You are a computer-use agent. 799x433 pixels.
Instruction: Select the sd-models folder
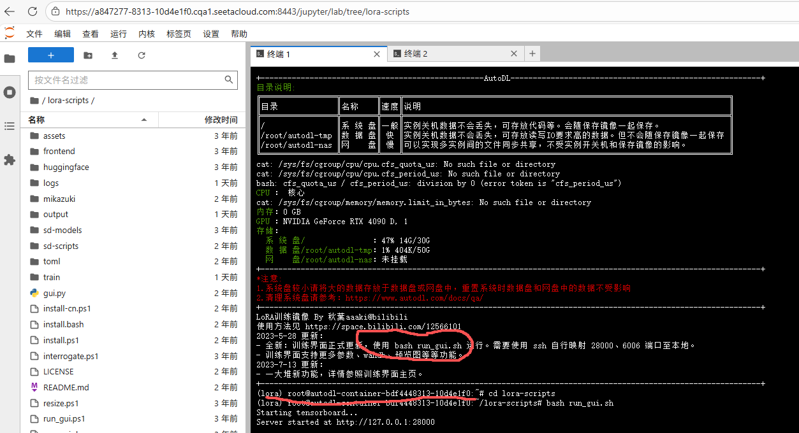coord(62,230)
